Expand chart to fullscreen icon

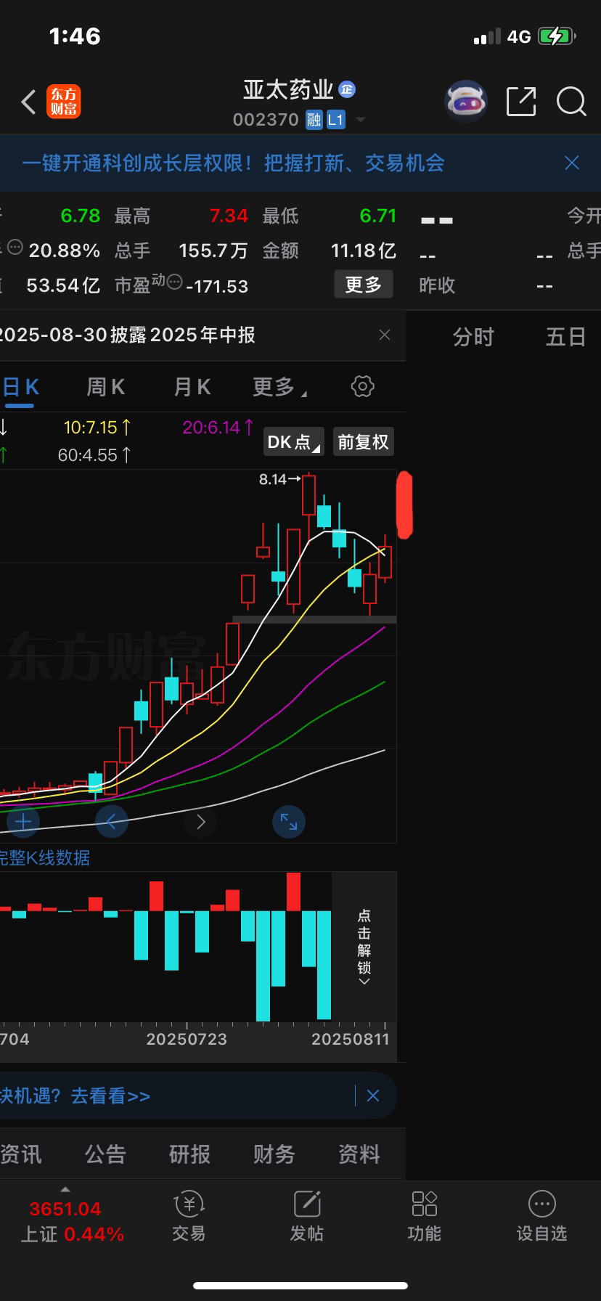[289, 822]
